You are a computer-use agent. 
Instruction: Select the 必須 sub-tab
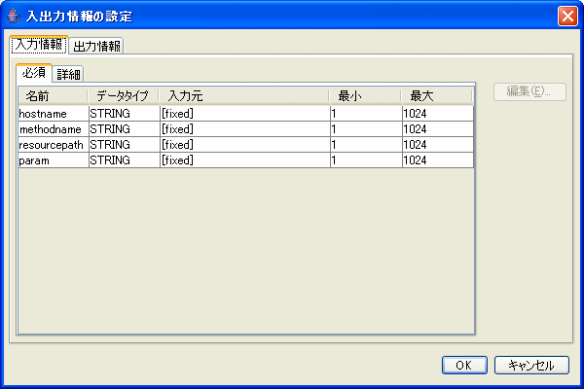point(35,74)
